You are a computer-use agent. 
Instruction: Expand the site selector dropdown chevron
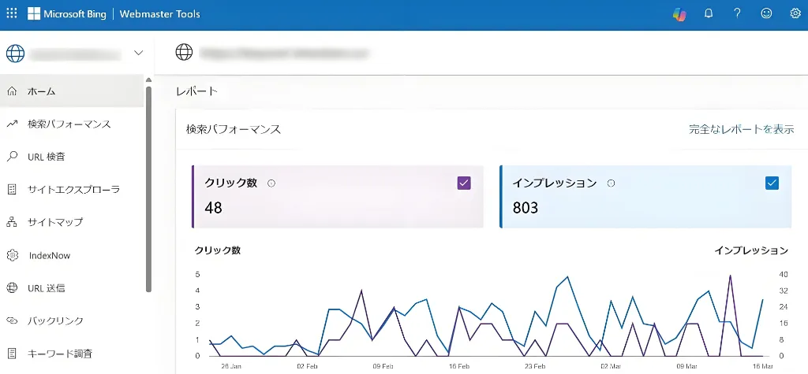tap(139, 54)
